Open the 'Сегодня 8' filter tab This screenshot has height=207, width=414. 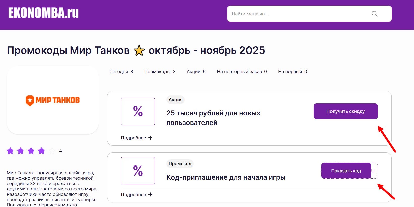tap(121, 72)
